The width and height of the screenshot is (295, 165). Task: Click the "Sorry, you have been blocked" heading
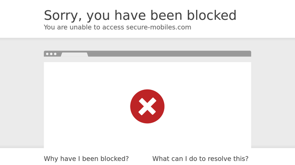[140, 15]
